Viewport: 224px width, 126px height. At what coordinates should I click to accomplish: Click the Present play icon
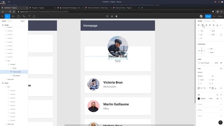214,16
